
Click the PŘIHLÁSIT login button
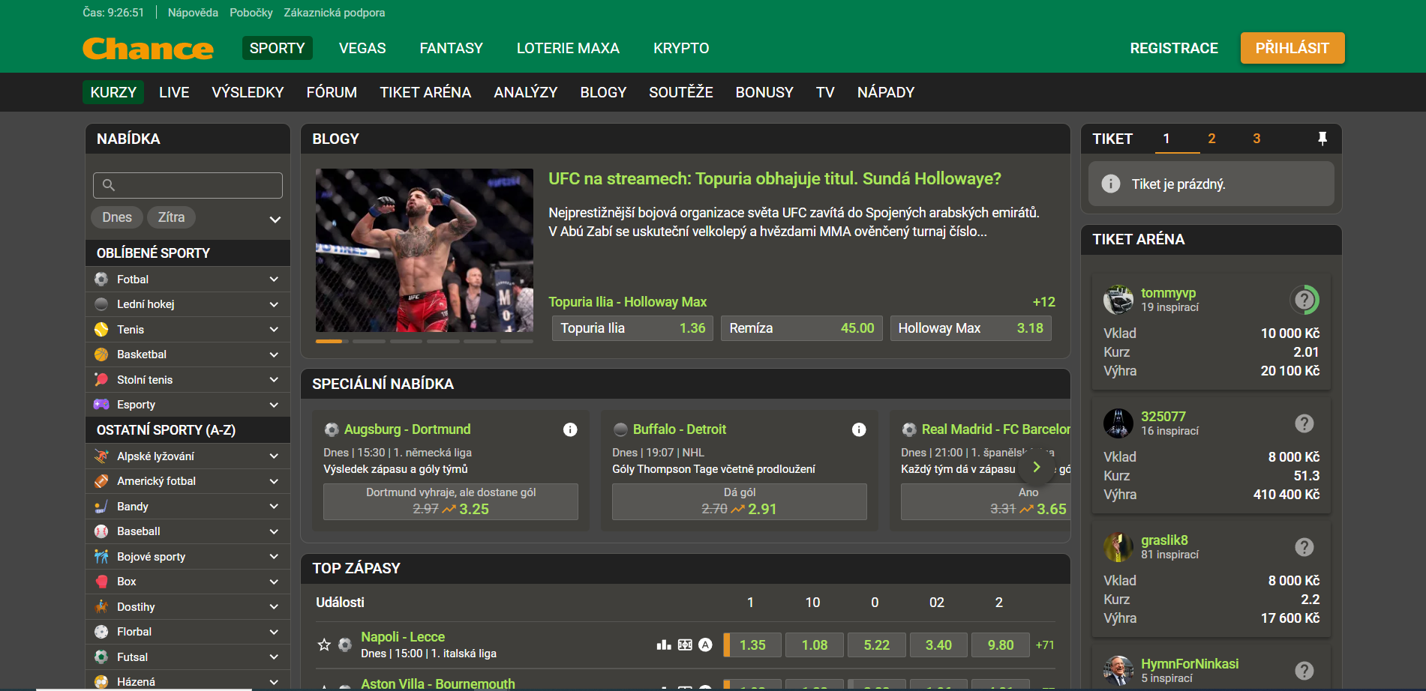click(x=1292, y=48)
